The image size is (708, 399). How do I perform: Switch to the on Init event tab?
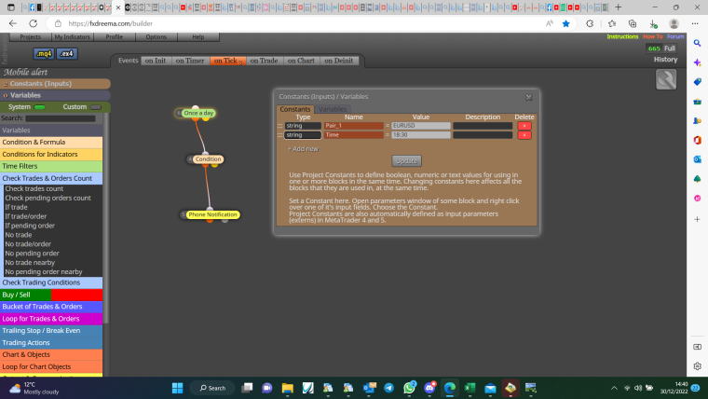click(156, 61)
